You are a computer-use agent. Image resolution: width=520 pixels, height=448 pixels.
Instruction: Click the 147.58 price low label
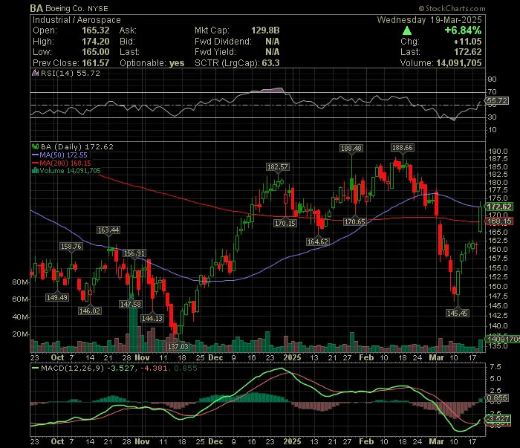click(x=131, y=304)
